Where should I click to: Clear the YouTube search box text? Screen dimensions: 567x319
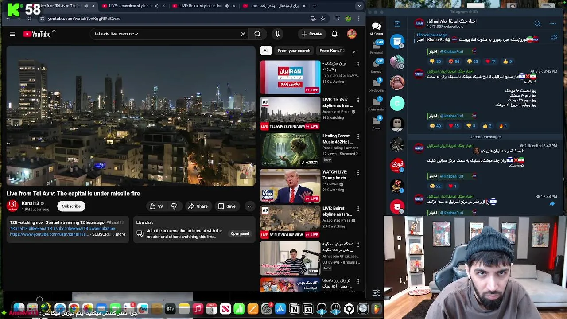(243, 34)
